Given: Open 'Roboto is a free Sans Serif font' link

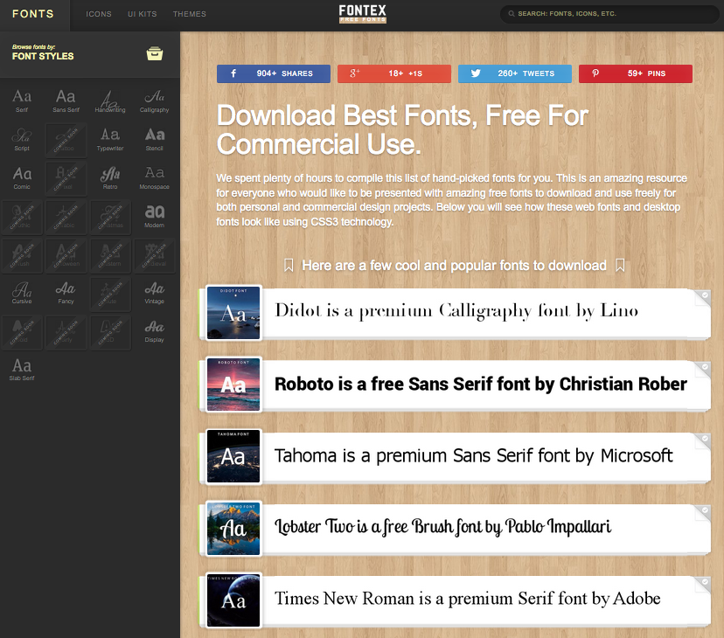Looking at the screenshot, I should pos(481,384).
